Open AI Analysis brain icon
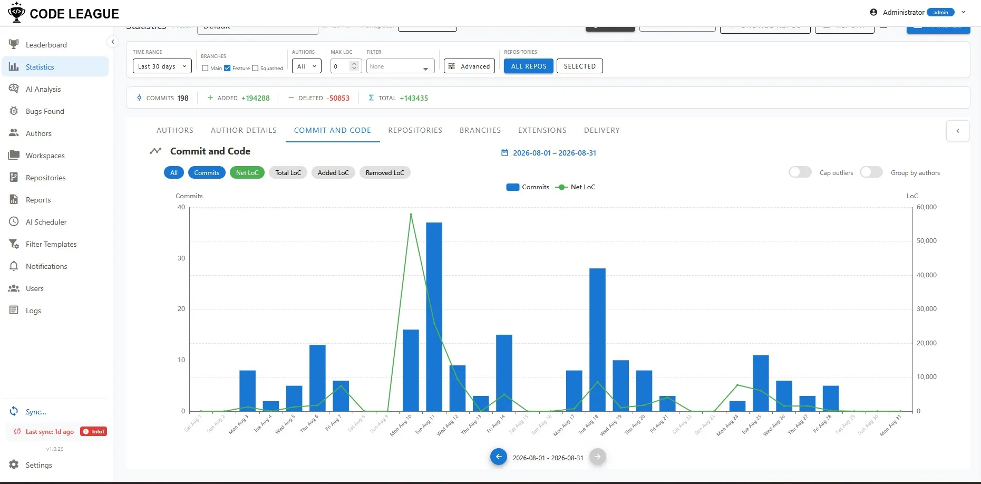The width and height of the screenshot is (981, 484). pyautogui.click(x=14, y=89)
